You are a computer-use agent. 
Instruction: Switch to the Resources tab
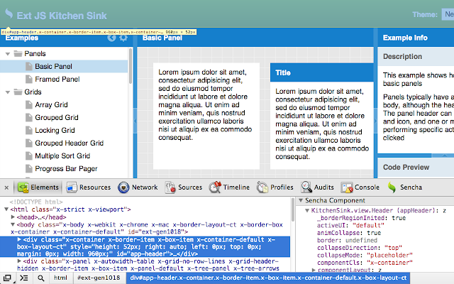[x=89, y=187]
